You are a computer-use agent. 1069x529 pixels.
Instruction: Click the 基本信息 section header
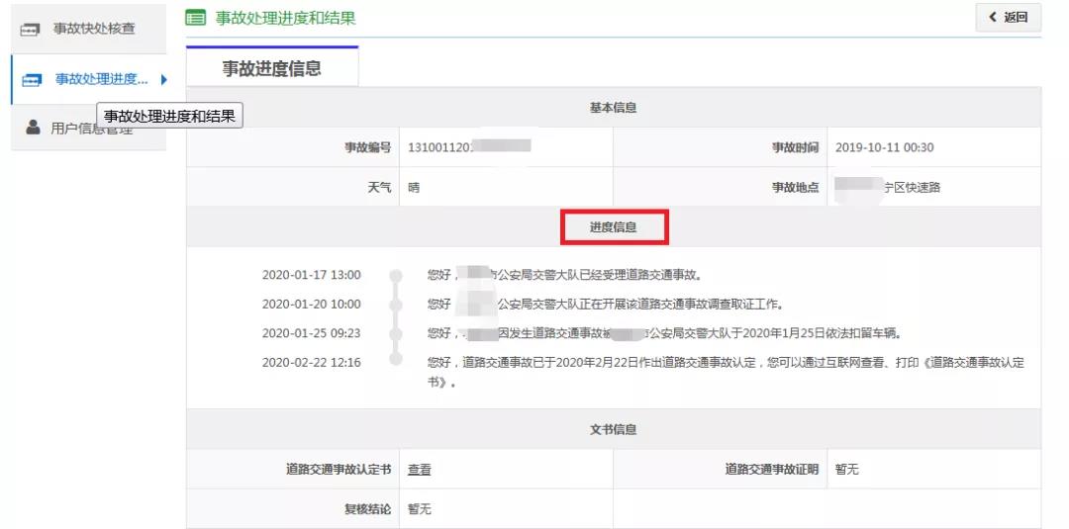coord(613,108)
